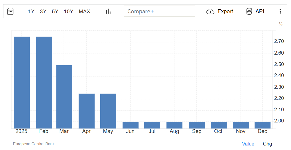The height and width of the screenshot is (150, 291).
Task: Click the cloud download Export icon
Action: point(210,11)
